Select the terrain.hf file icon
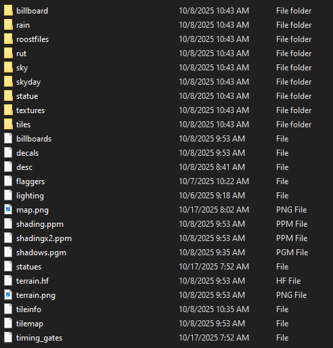 (x=8, y=281)
